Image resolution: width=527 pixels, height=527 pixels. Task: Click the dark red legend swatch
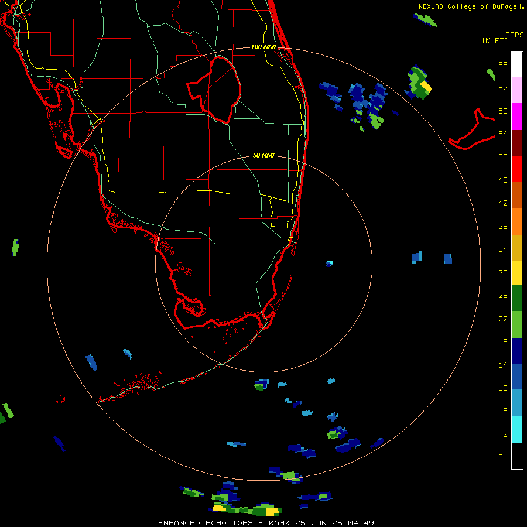point(517,143)
